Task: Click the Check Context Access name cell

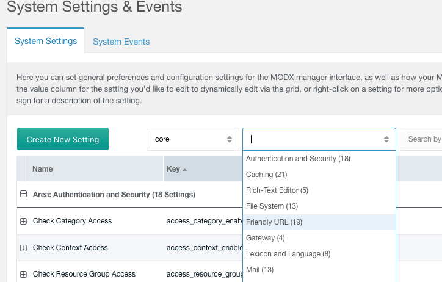Action: (x=70, y=248)
